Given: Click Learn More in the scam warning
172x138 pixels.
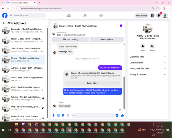Looking at the screenshot, I should 92,83.
